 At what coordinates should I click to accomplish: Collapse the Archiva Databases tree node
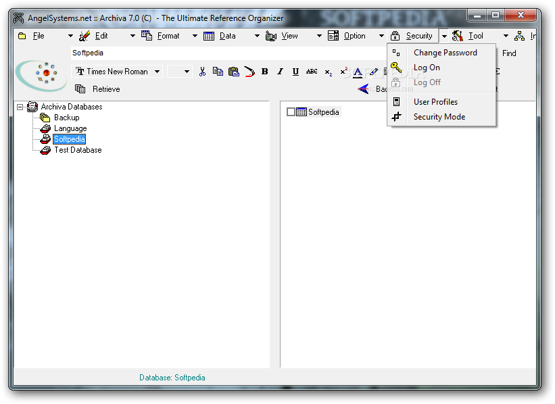[20, 107]
